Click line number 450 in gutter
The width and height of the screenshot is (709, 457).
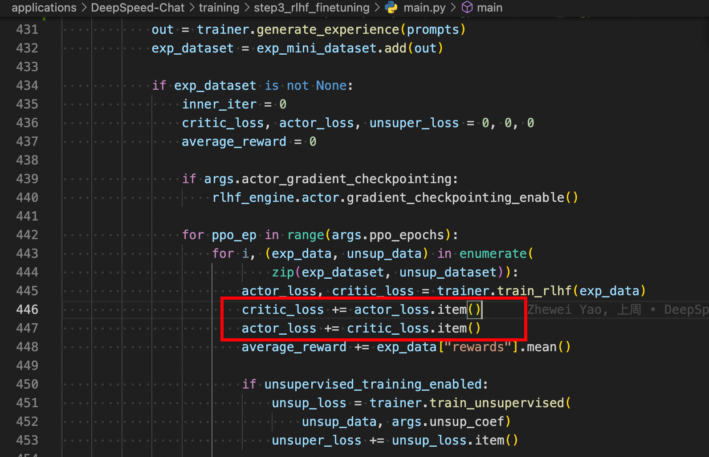27,385
